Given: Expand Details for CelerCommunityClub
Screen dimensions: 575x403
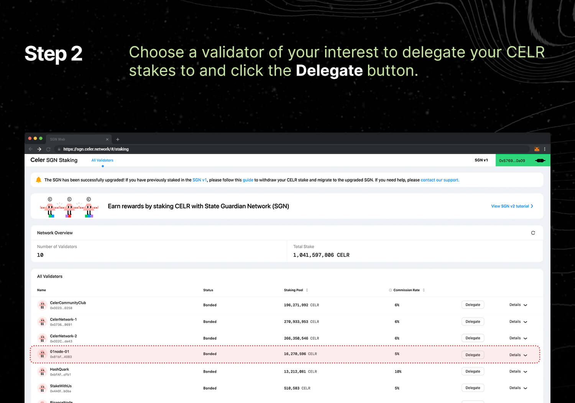Looking at the screenshot, I should coord(518,305).
